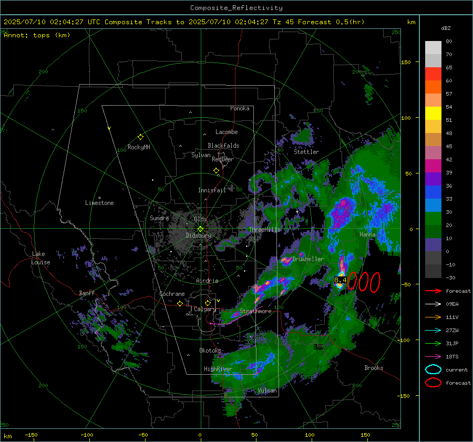Viewport: 473px width, 442px height.
Task: Click the Okotoks label
Action: [x=210, y=351]
